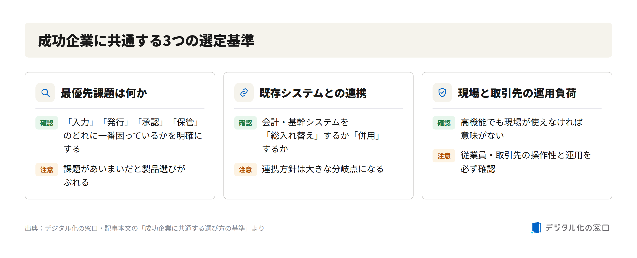
Task: Click the main title 成功企業に共通する3つの選定基準
Action: (146, 41)
